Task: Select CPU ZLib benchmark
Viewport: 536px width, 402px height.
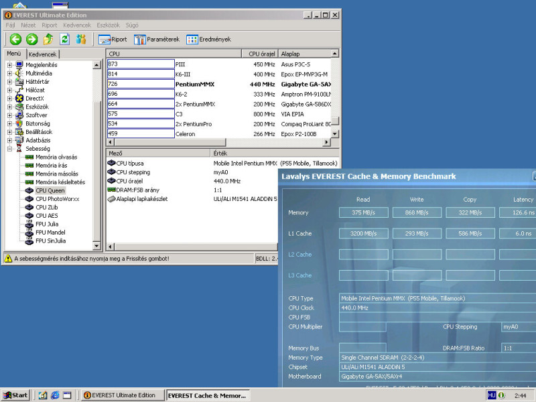Action: click(46, 208)
